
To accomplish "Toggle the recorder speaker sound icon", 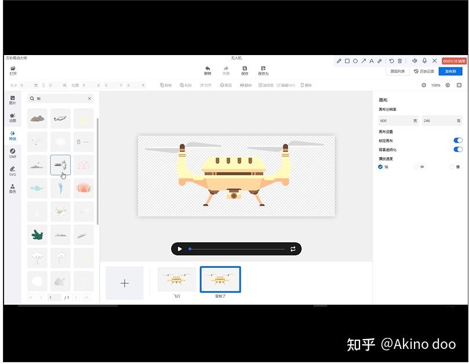I will point(415,61).
